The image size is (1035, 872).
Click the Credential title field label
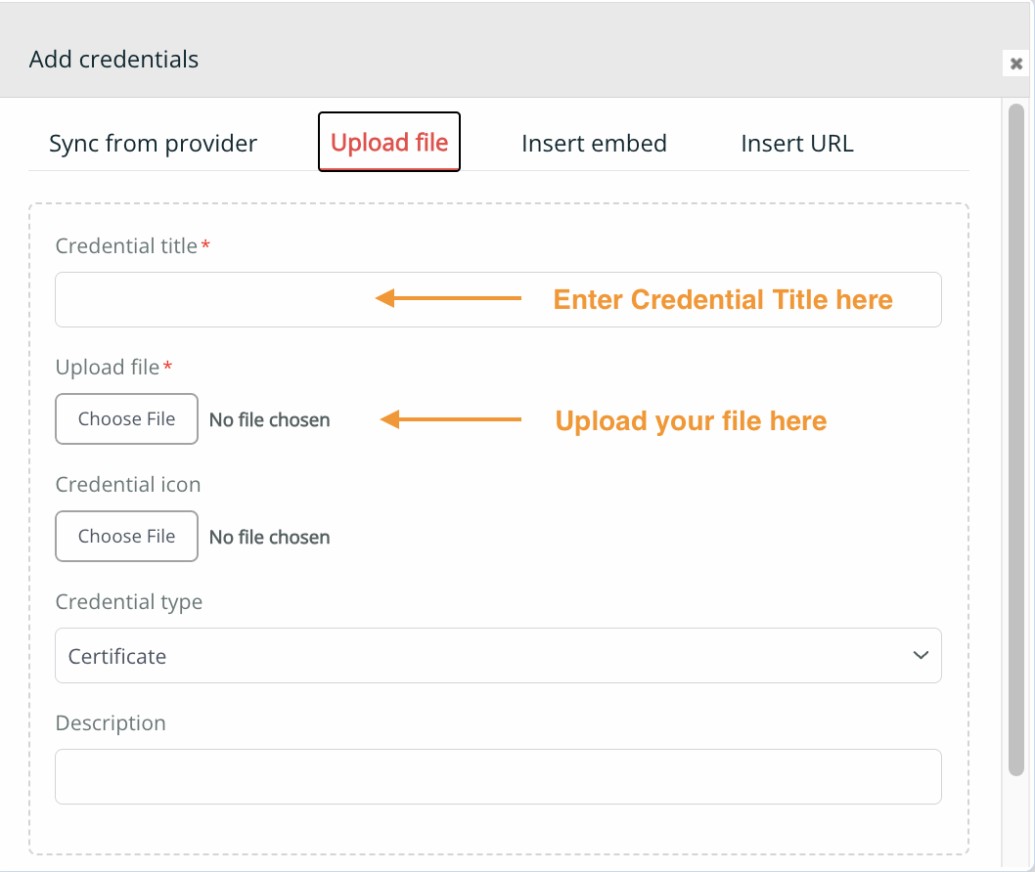[x=127, y=245]
